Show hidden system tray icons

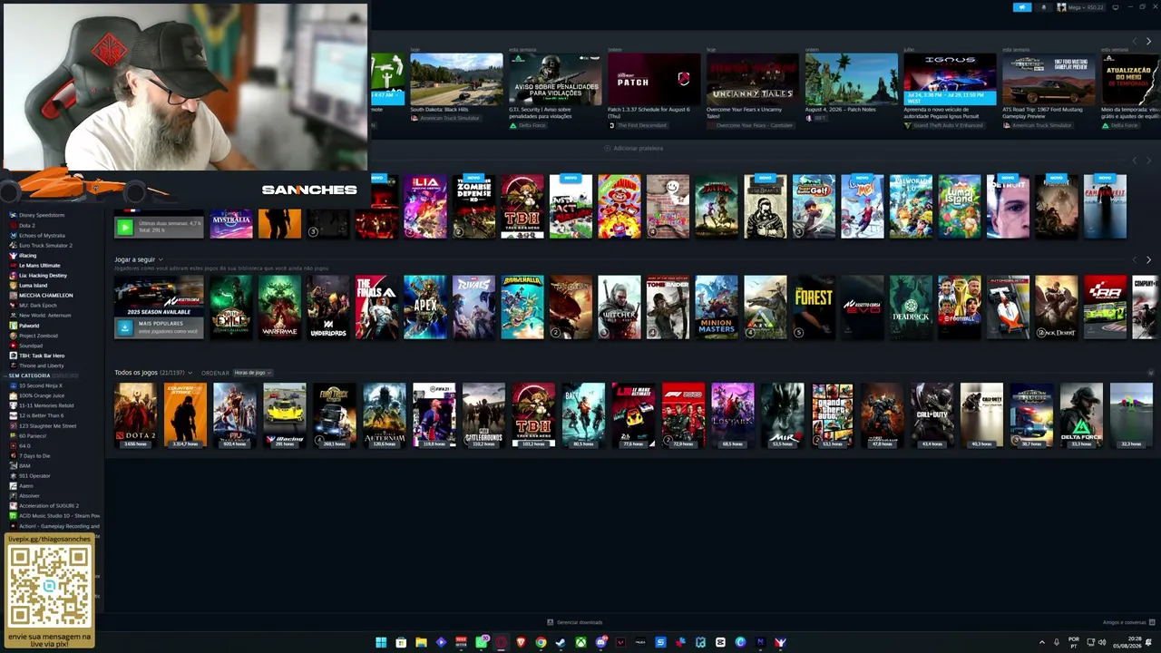pos(1041,642)
